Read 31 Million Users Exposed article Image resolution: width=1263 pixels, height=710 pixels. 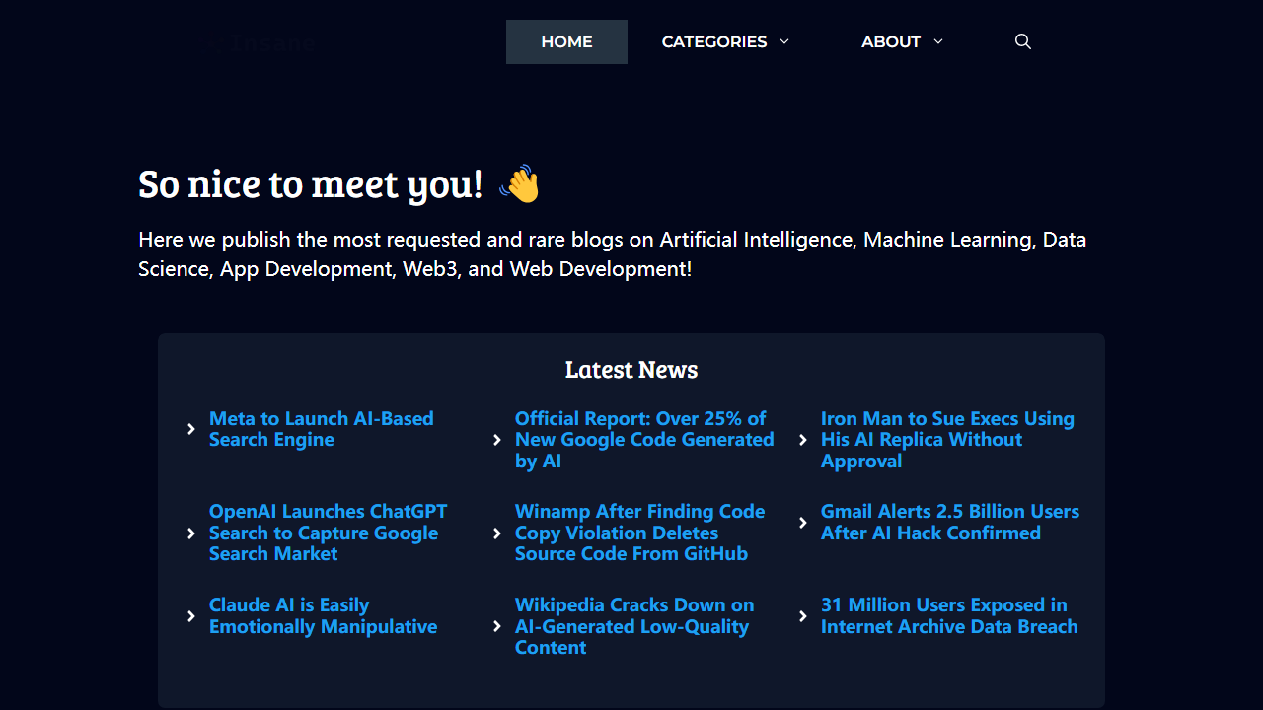(x=948, y=616)
